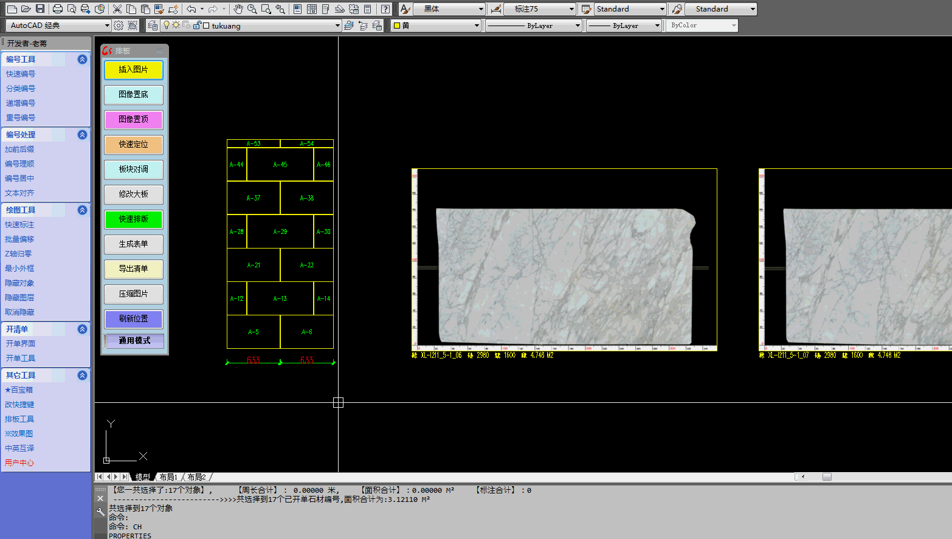
Task: Collapse the 编号工具 panel section
Action: pos(82,59)
